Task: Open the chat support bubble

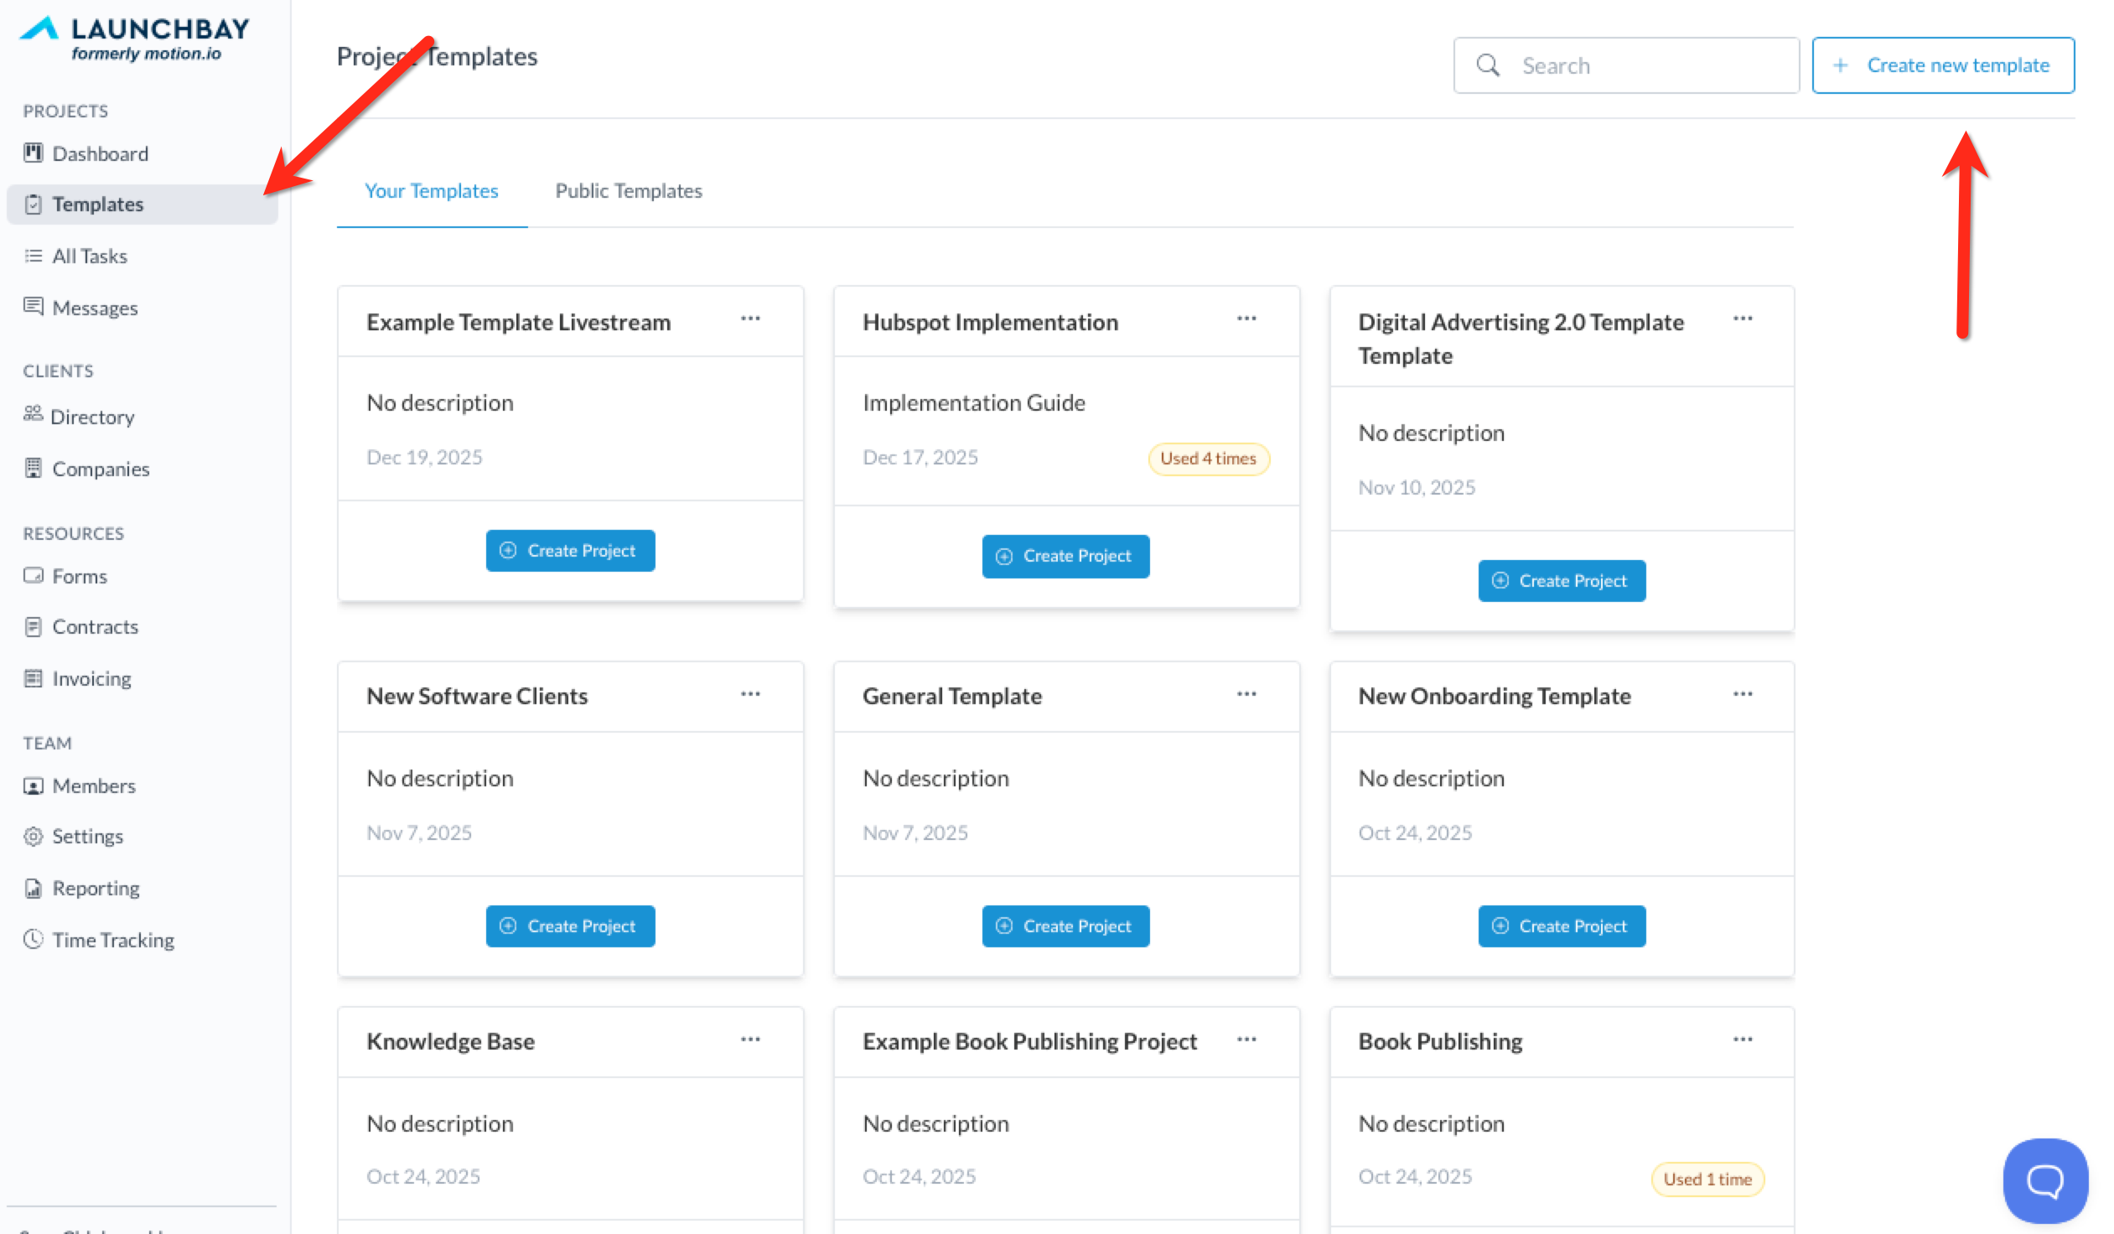Action: point(2044,1180)
